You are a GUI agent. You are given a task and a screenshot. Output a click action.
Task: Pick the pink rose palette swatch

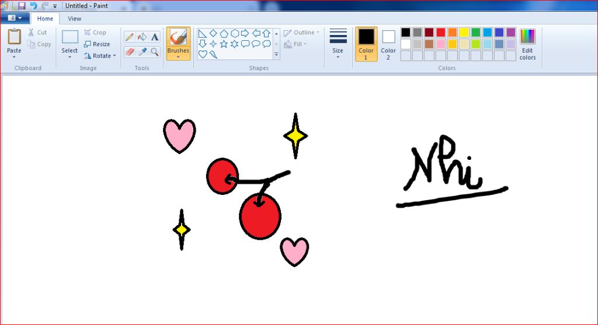coord(441,44)
